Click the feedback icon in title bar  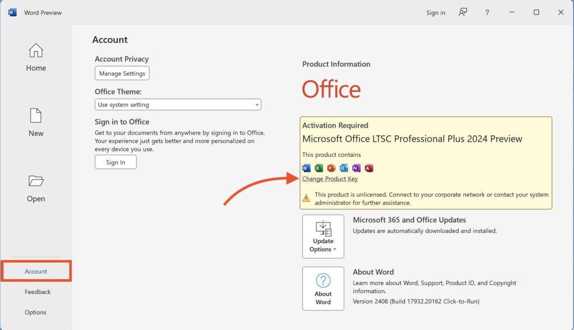[463, 12]
